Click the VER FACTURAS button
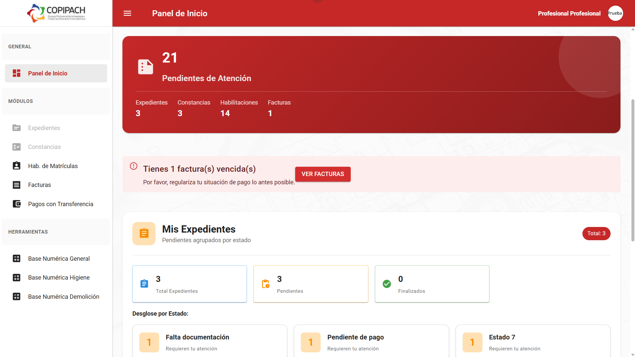635x357 pixels. [323, 174]
